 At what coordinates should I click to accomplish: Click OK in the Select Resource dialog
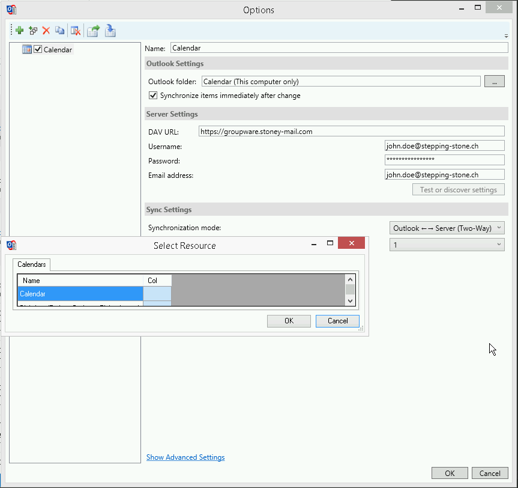[x=289, y=321]
